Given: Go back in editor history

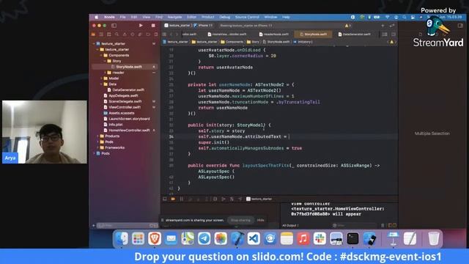Looking at the screenshot, I should [171, 34].
